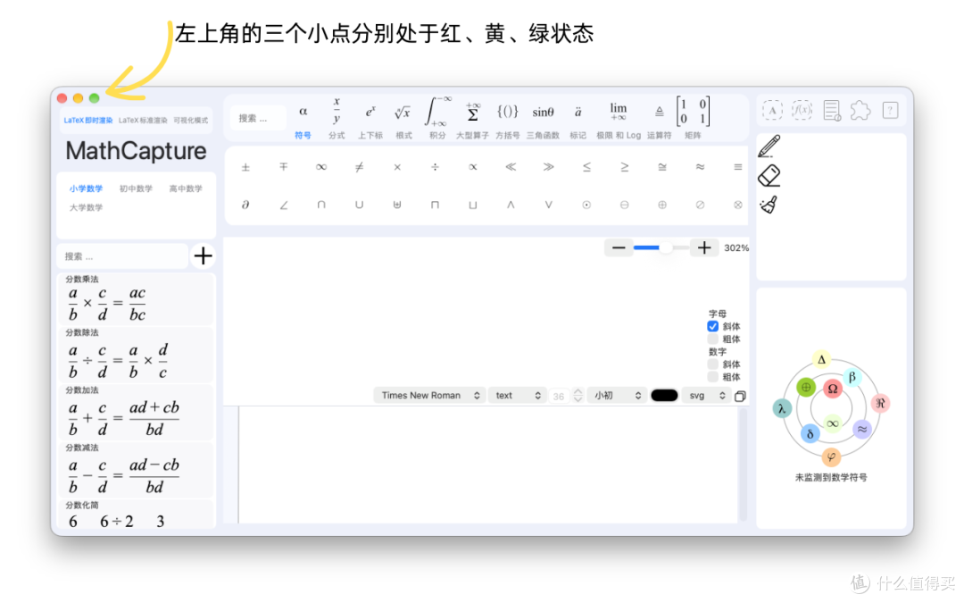Select the 初中数学 category
This screenshot has height=603, width=964.
click(x=136, y=188)
